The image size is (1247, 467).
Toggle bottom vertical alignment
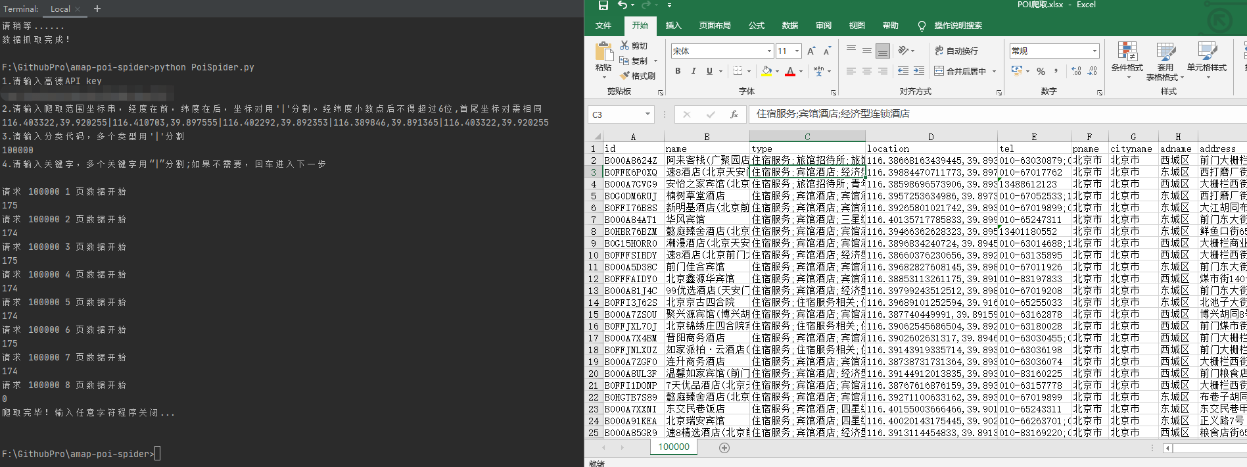(883, 51)
